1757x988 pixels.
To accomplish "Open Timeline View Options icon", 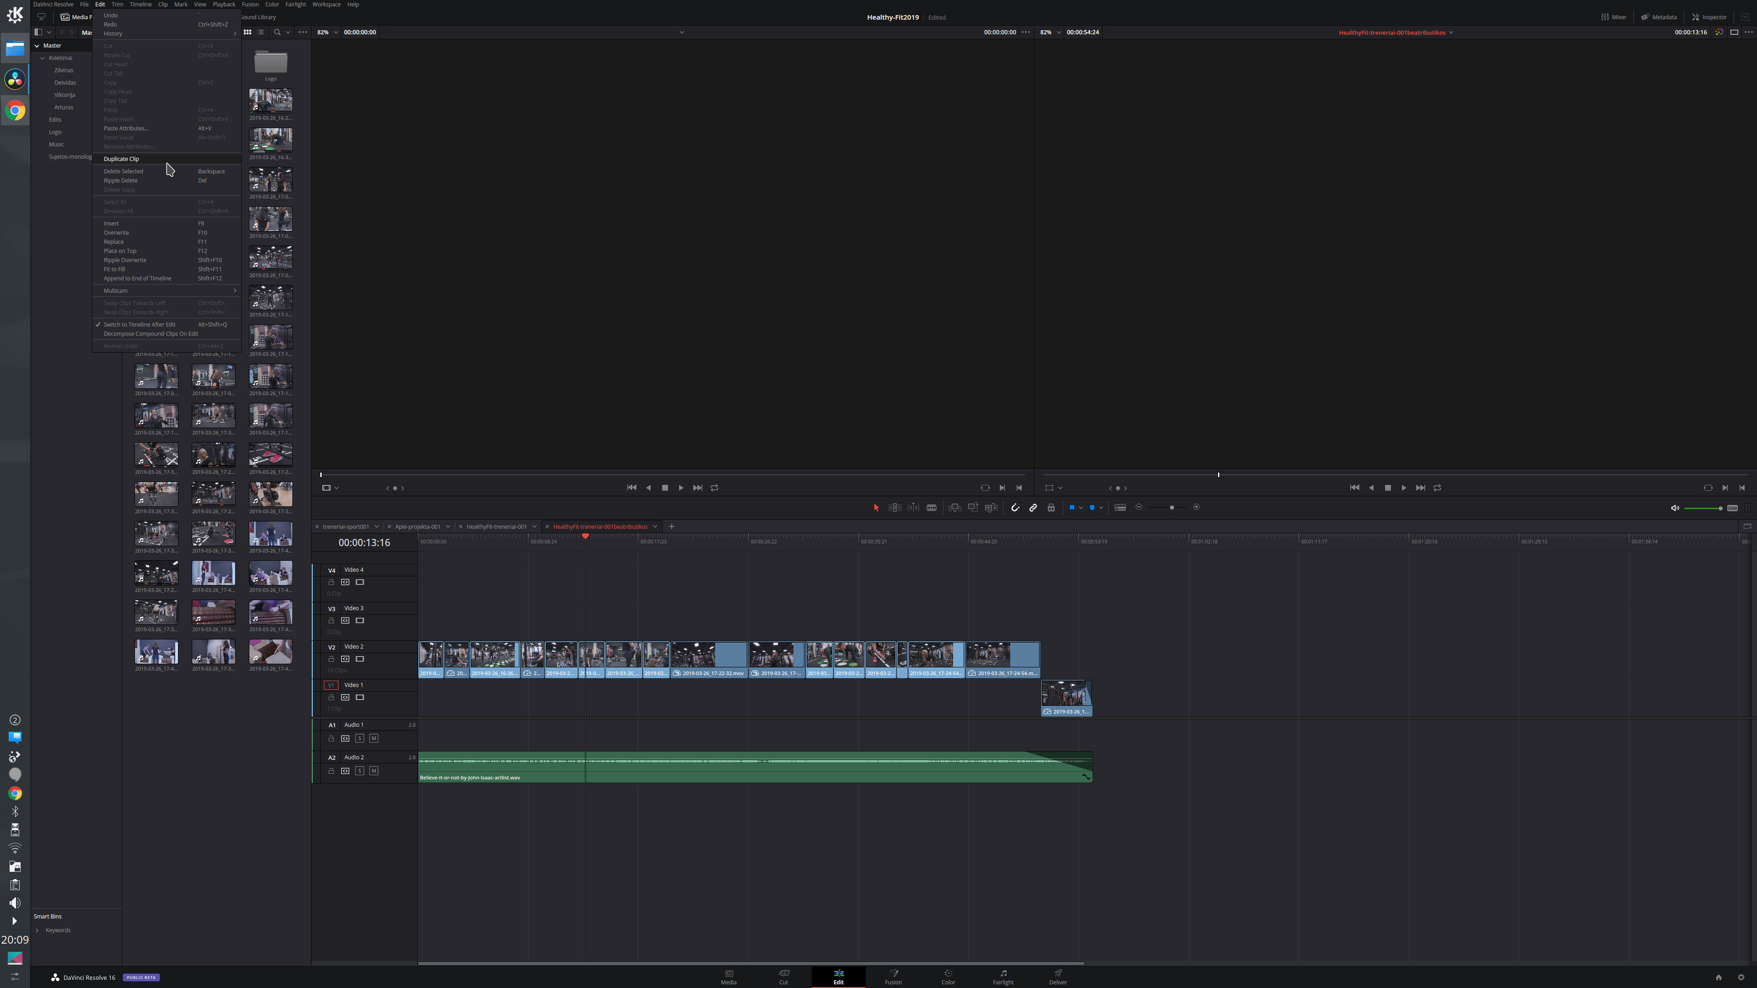I will (1120, 507).
